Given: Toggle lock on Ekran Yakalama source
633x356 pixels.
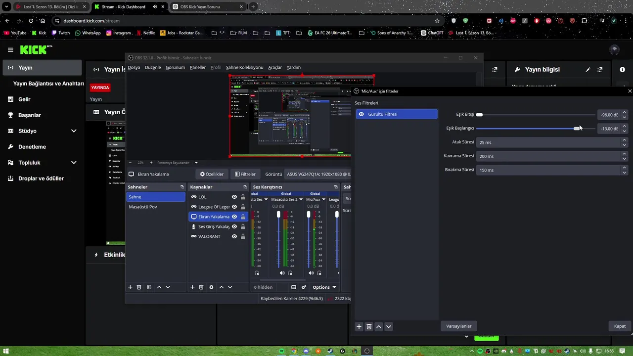Looking at the screenshot, I should point(243,217).
